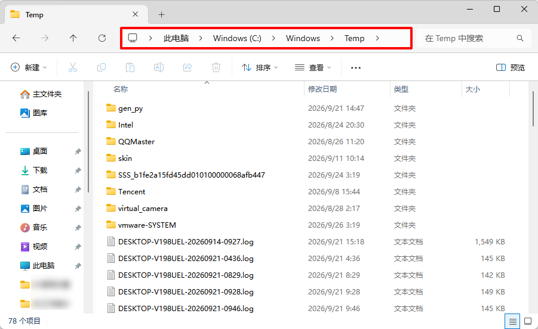538x329 pixels.
Task: Open the three-dot more options menu
Action: click(x=356, y=68)
